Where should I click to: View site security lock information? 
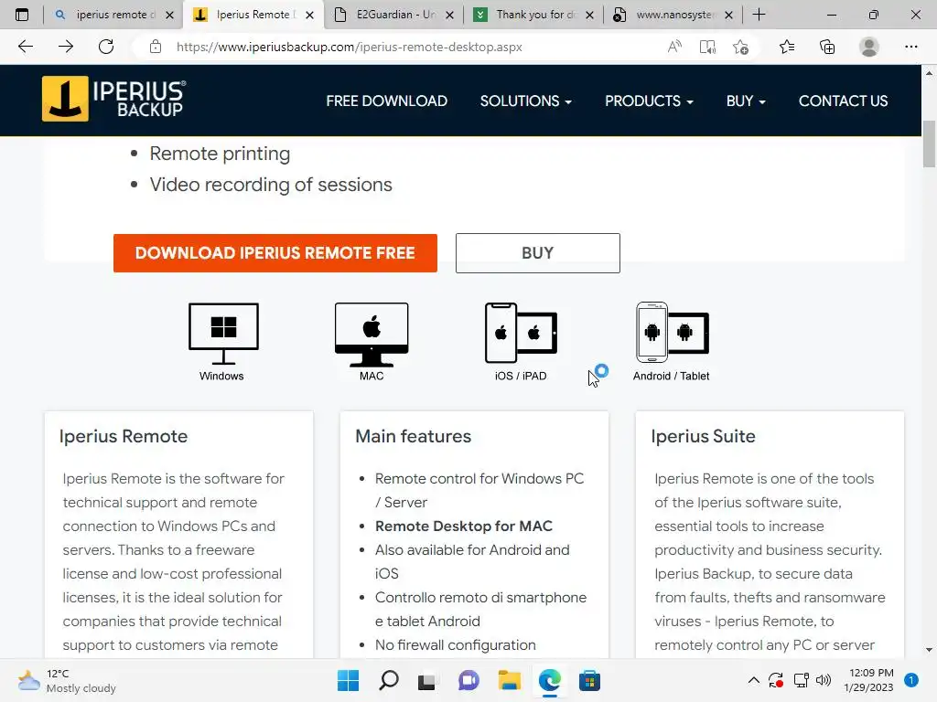[156, 47]
